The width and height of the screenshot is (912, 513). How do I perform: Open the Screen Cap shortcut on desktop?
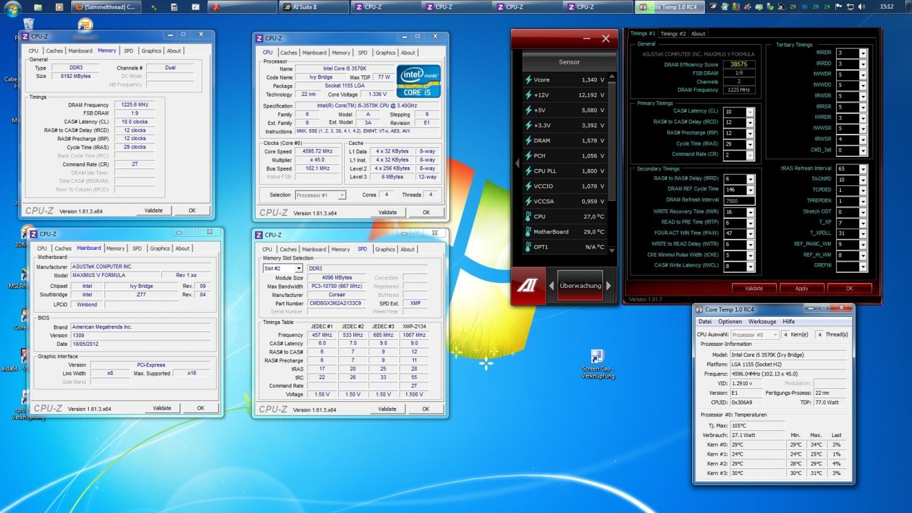pyautogui.click(x=597, y=364)
